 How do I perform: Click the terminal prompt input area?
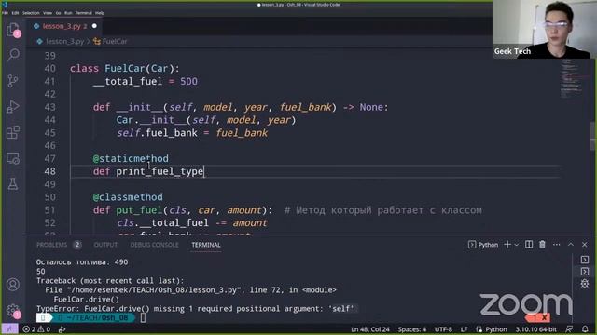click(x=143, y=317)
